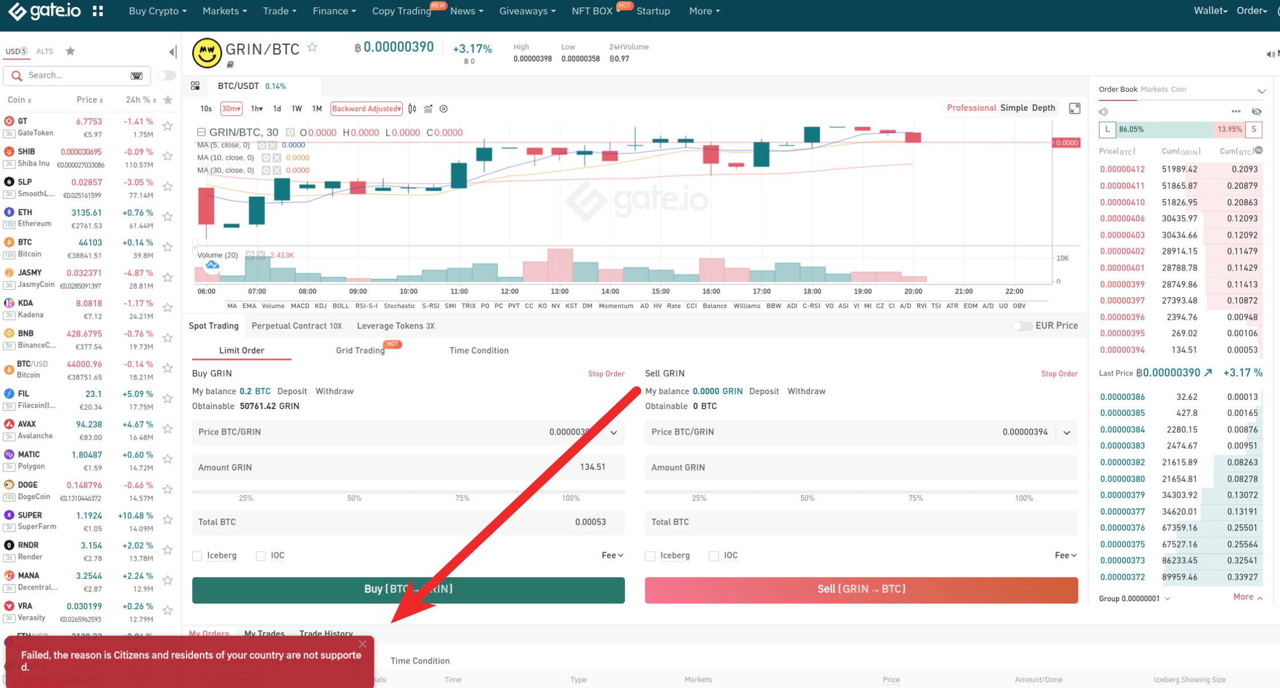Toggle order book visibility eye icon

[x=1257, y=111]
